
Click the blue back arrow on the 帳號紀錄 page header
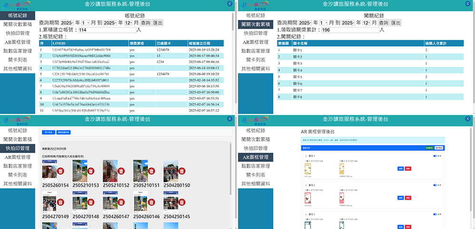click(230, 4)
